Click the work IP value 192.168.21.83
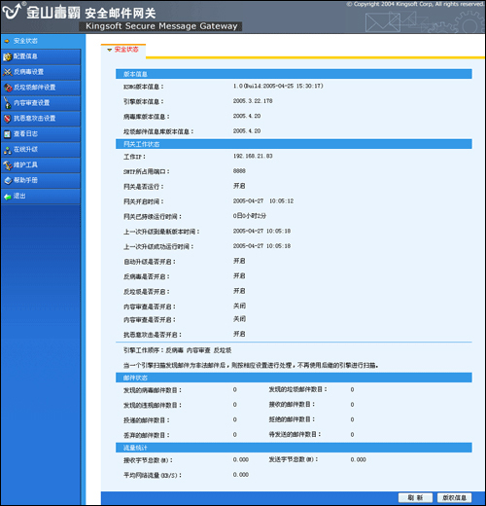This screenshot has width=486, height=506. coord(253,156)
